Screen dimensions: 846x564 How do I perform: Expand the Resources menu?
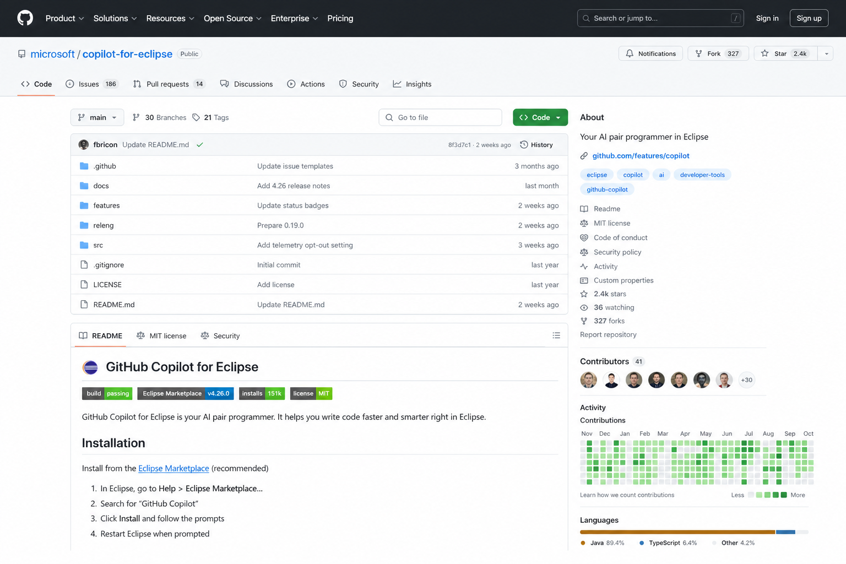coord(170,18)
